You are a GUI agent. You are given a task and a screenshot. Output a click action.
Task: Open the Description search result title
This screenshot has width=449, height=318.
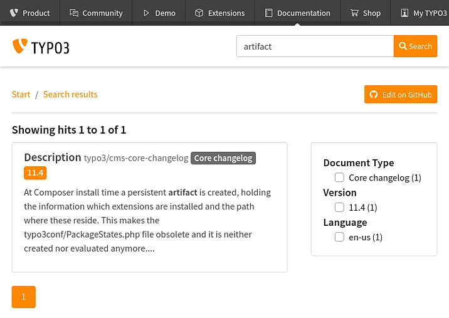(x=53, y=157)
